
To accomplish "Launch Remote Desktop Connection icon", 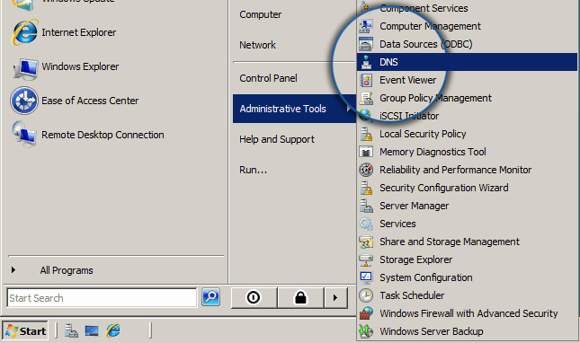I will coord(24,135).
